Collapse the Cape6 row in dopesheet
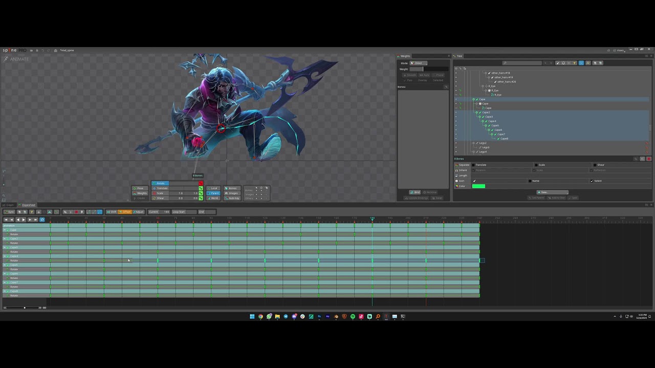Image resolution: width=655 pixels, height=368 pixels. pyautogui.click(x=5, y=273)
